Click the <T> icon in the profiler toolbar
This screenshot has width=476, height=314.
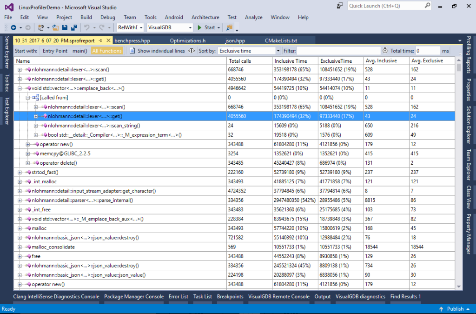190,50
